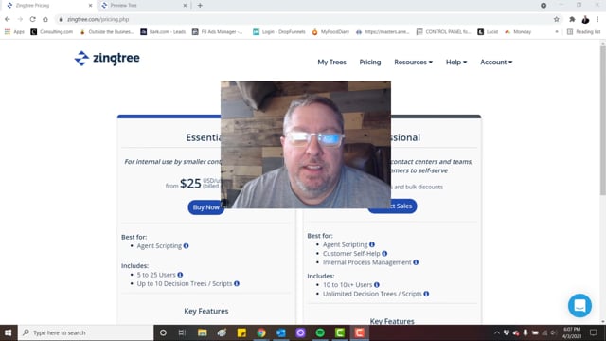Open the Reading list
Screen dimensions: 606x341
pyautogui.click(x=583, y=32)
